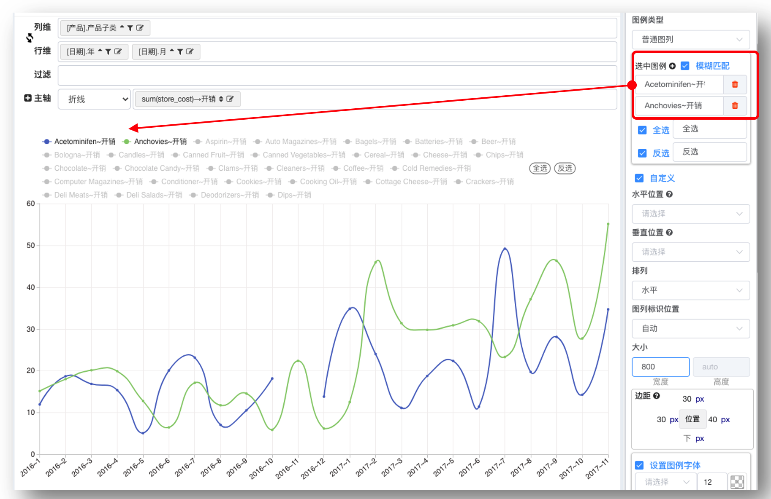Click filter icon on 产品子类 field
The height and width of the screenshot is (499, 771).
point(130,28)
